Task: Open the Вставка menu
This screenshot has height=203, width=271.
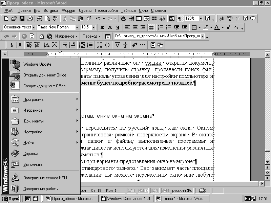Action: tap(51, 10)
